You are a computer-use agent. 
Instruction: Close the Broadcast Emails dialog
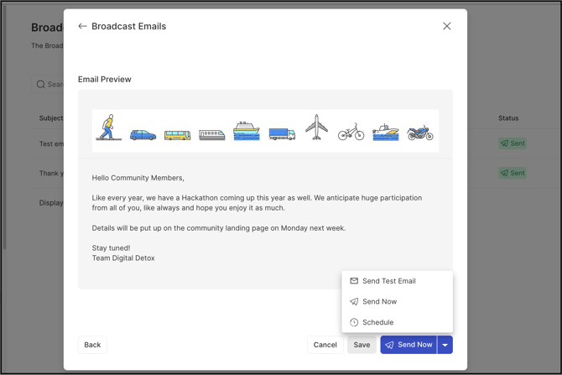(x=446, y=27)
